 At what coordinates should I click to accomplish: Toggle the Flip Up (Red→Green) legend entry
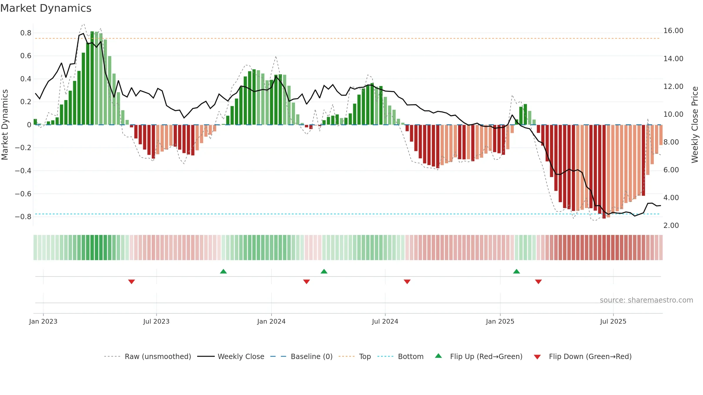[x=479, y=356]
